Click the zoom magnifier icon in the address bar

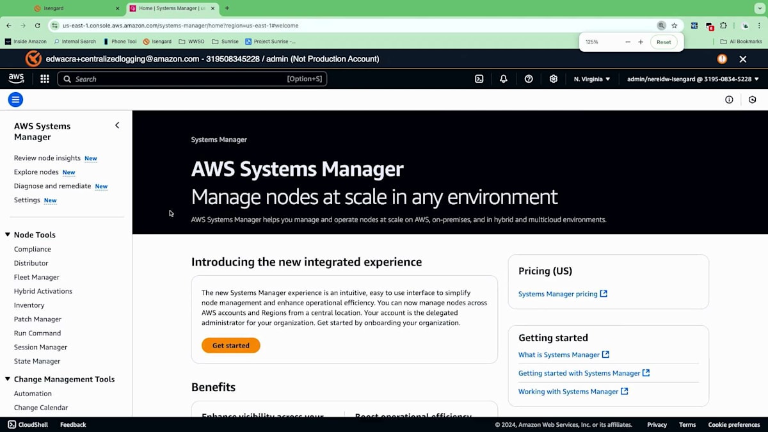tap(661, 26)
